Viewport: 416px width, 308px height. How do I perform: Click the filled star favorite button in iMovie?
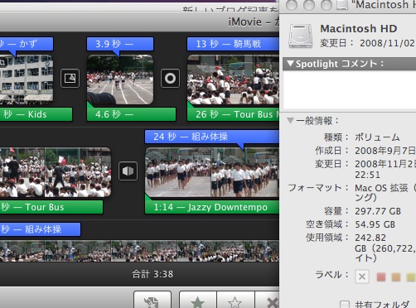pyautogui.click(x=198, y=301)
